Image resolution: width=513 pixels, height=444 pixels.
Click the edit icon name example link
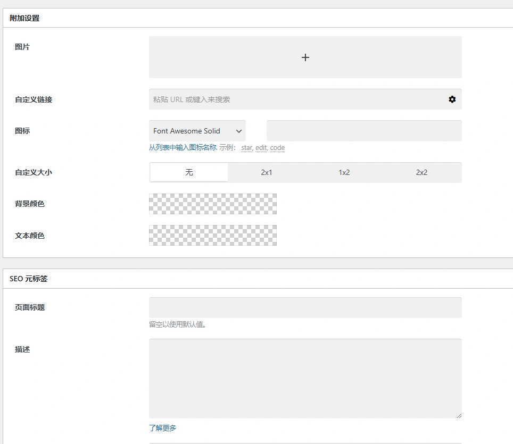click(261, 147)
